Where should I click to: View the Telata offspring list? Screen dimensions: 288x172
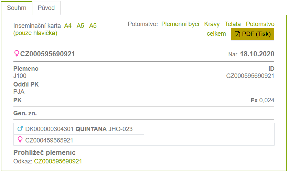[233, 24]
